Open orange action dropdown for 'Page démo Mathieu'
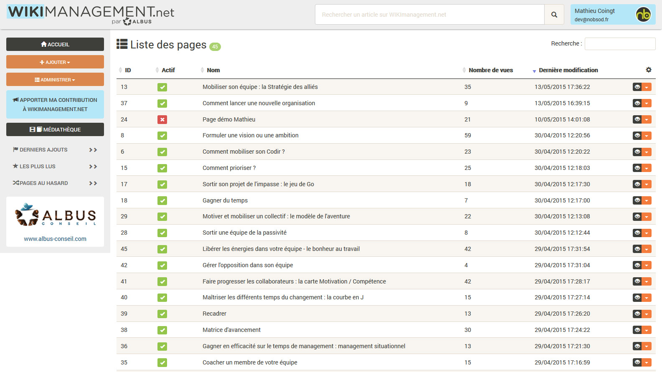Viewport: 662px width, 372px height. [647, 119]
